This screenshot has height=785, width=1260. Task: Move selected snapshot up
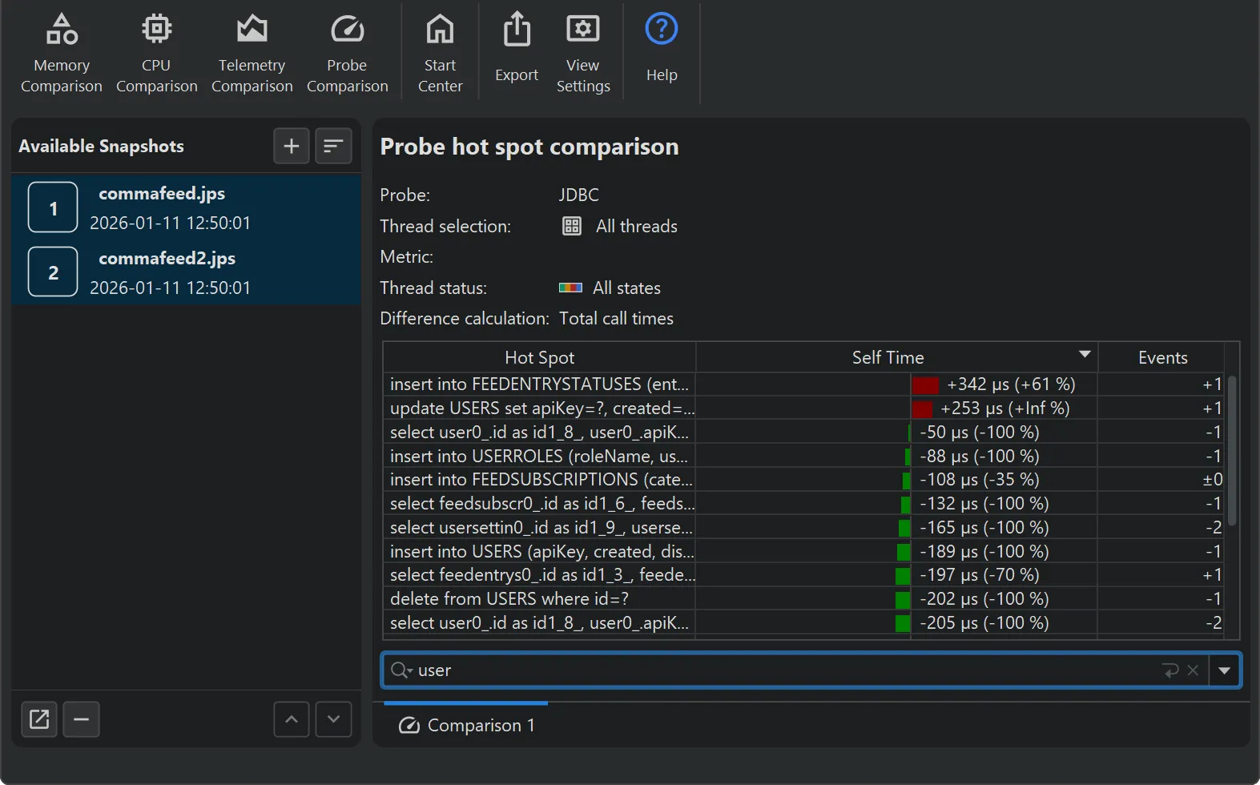(292, 719)
